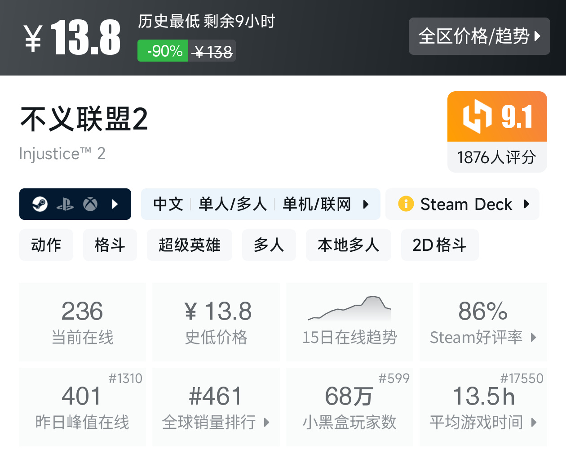This screenshot has height=450, width=566.
Task: Click the 不义联盟2 game title
Action: (x=84, y=119)
